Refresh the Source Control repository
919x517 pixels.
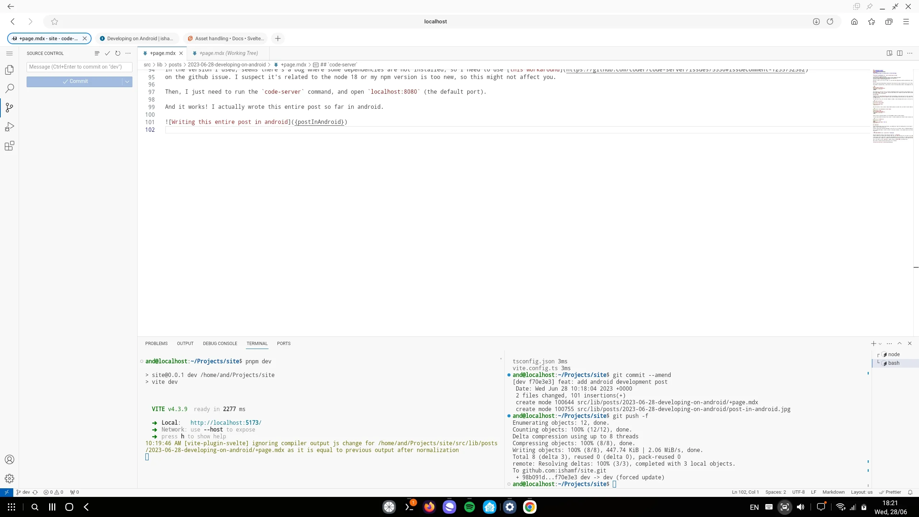coord(118,53)
